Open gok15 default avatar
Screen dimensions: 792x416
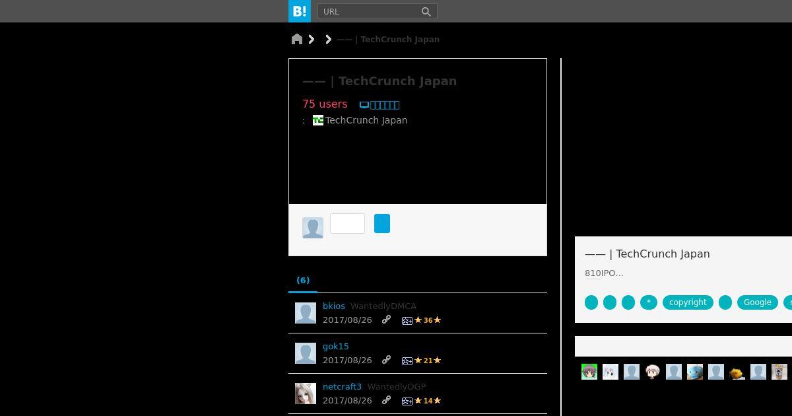[306, 353]
